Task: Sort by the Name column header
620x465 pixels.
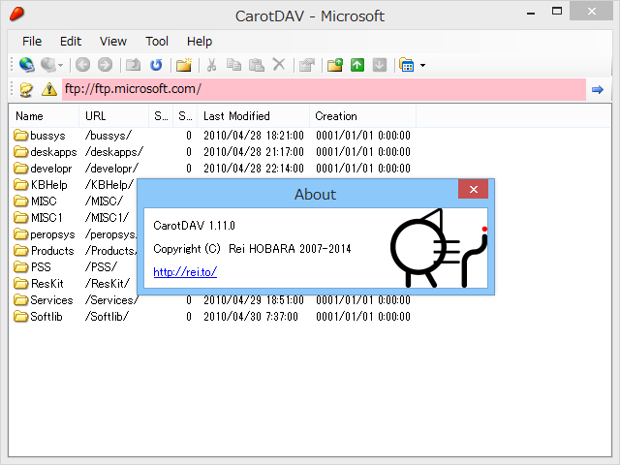Action: (44, 116)
